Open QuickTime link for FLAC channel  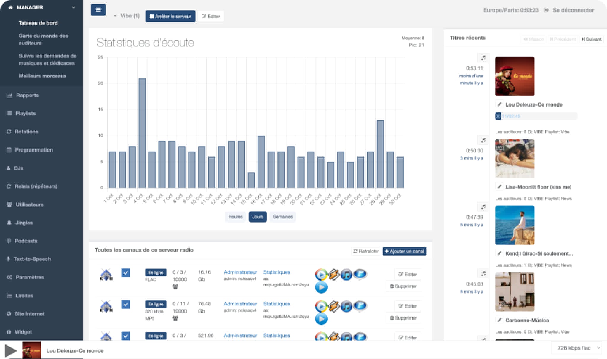[x=360, y=274]
